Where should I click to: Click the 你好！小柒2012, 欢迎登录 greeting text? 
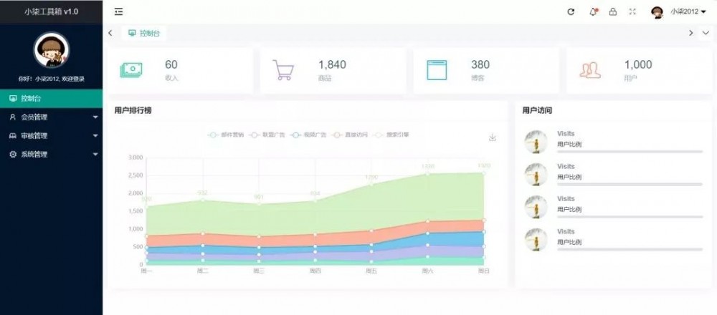tap(51, 79)
